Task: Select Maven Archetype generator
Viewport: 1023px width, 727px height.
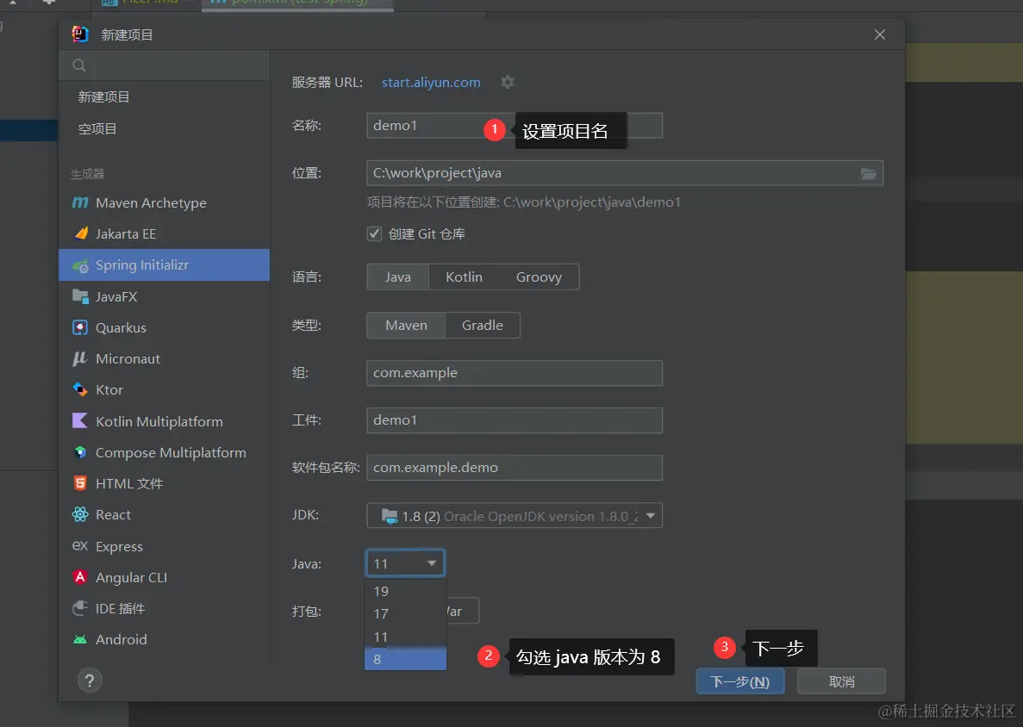Action: (x=165, y=202)
